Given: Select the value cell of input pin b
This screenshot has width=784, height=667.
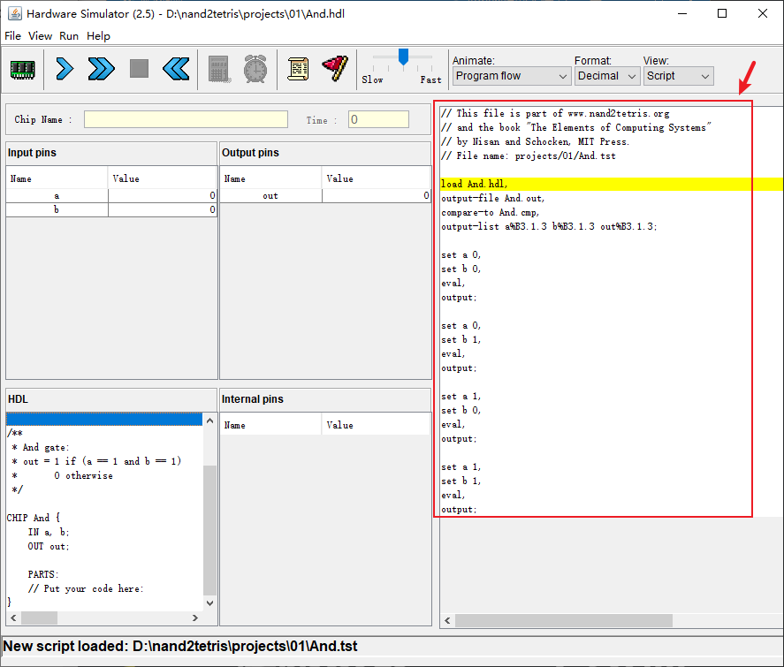Looking at the screenshot, I should [x=163, y=210].
